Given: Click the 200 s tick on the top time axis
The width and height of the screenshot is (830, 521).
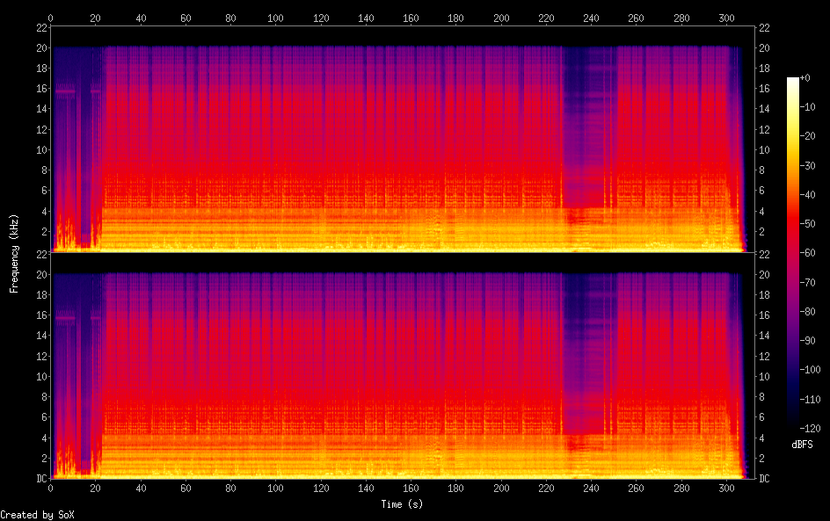Looking at the screenshot, I should pyautogui.click(x=501, y=18).
